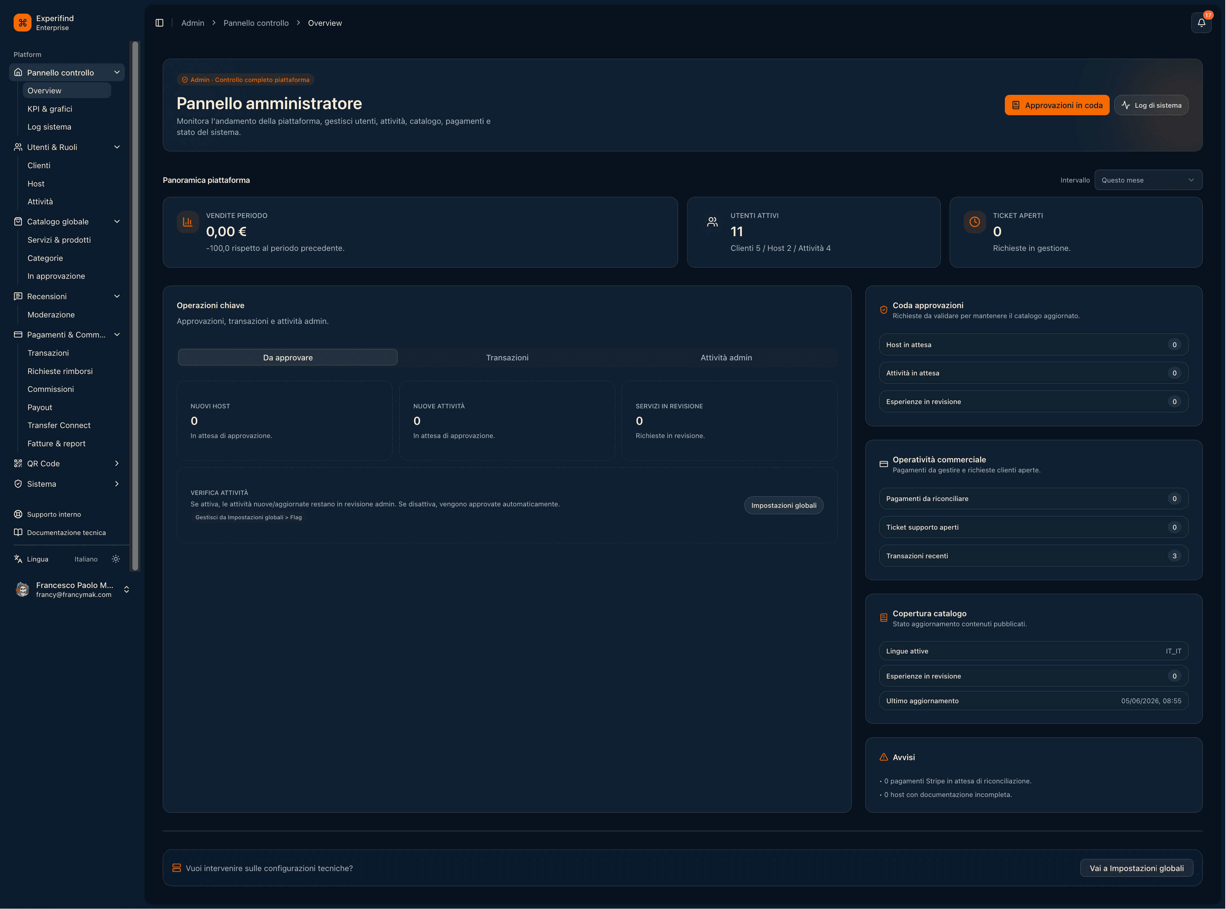Expand the Sistema chevron
This screenshot has width=1226, height=909.
[x=117, y=483]
